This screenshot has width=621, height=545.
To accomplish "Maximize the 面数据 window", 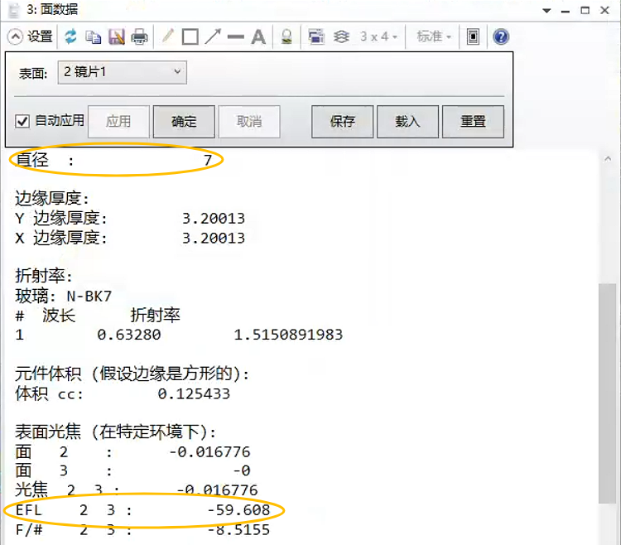I will click(585, 10).
